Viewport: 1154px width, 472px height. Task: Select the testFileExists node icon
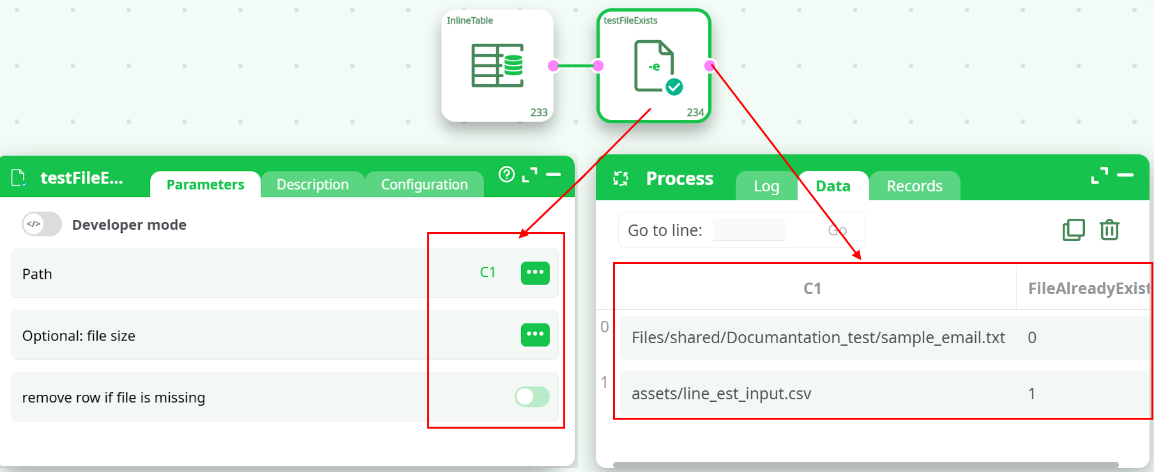point(654,66)
